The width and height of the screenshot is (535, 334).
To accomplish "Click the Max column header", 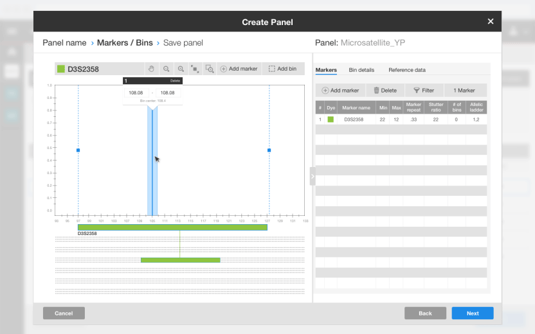I will tap(397, 107).
